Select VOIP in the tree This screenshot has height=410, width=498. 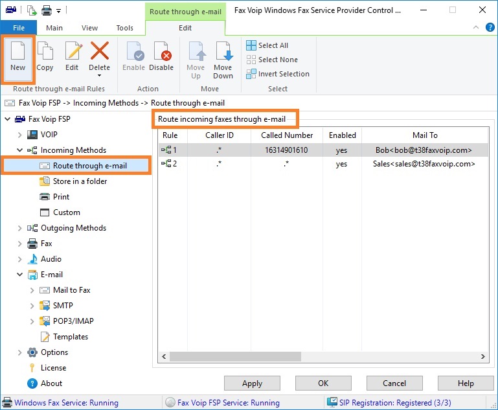pos(49,135)
